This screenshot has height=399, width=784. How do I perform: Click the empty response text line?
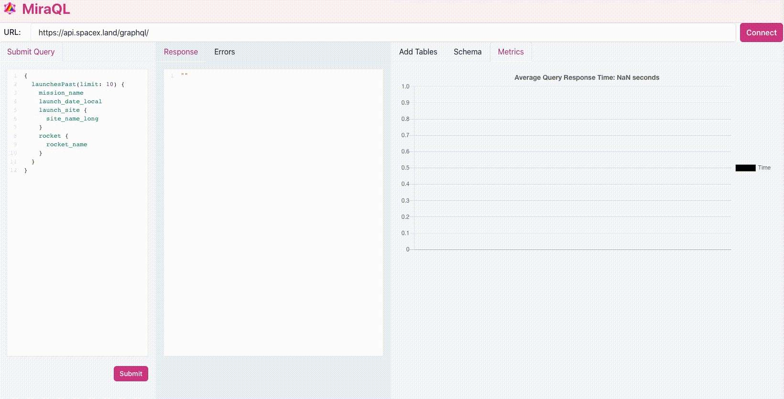coord(184,75)
